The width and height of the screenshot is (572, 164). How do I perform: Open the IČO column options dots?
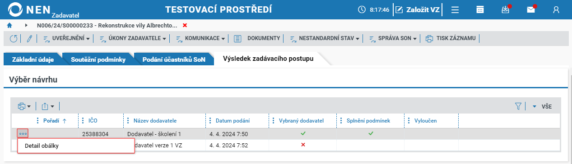[83, 121]
